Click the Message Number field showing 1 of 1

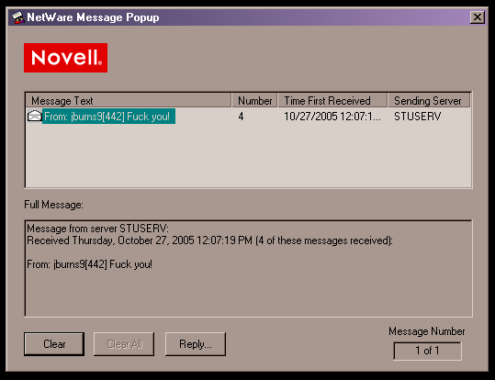click(x=427, y=351)
